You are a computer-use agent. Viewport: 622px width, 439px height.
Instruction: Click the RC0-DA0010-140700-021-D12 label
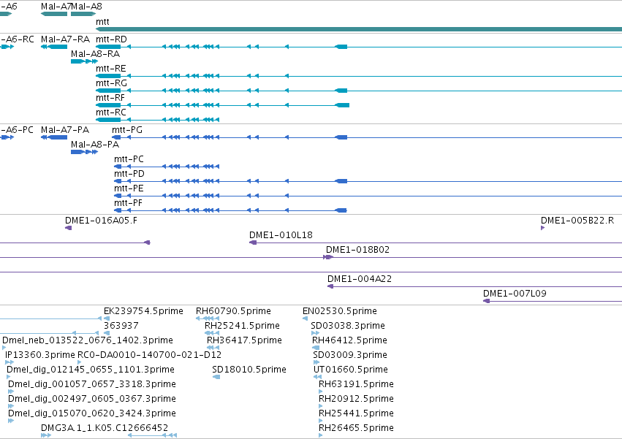150,355
